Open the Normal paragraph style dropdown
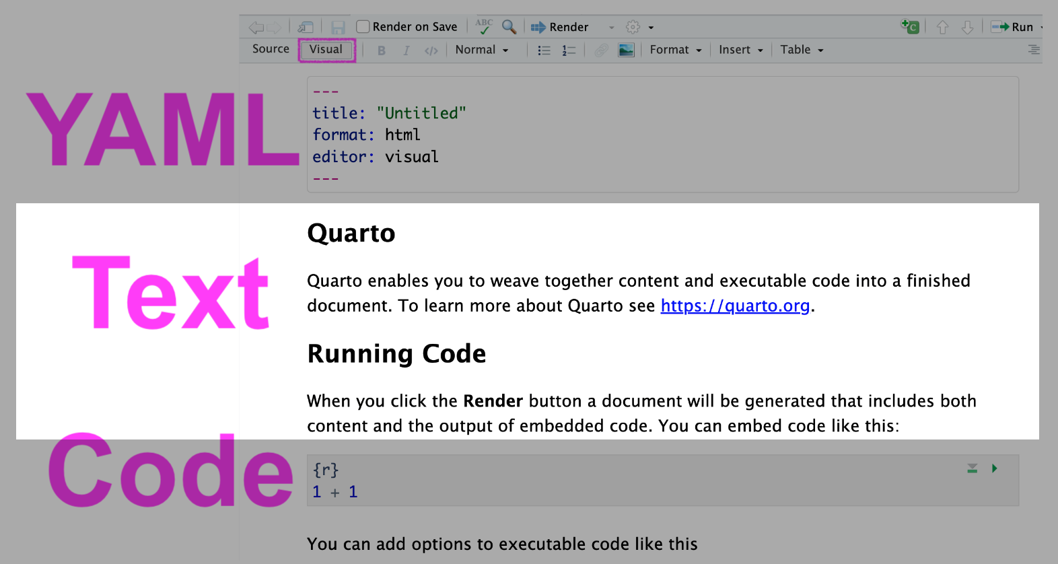 [481, 50]
